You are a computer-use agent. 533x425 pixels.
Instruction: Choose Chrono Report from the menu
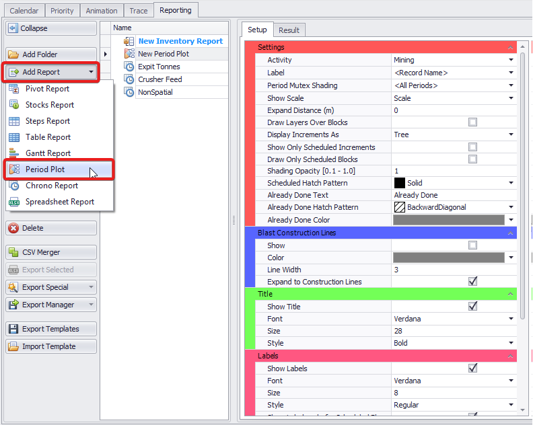tap(52, 186)
